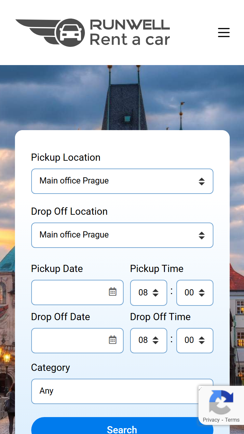Open the Pickup Date calendar icon
Viewport: 244px width, 434px height.
[113, 292]
